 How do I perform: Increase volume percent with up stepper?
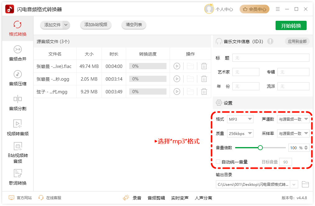[306, 146]
